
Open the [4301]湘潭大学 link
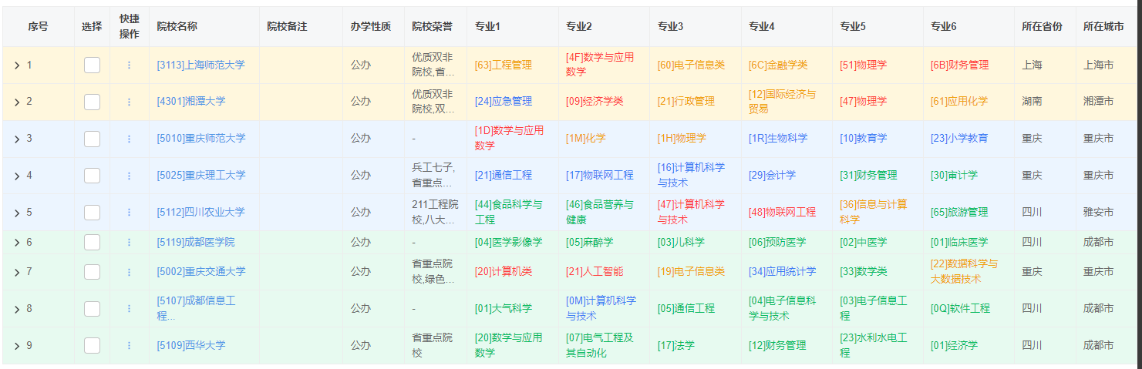click(x=191, y=102)
